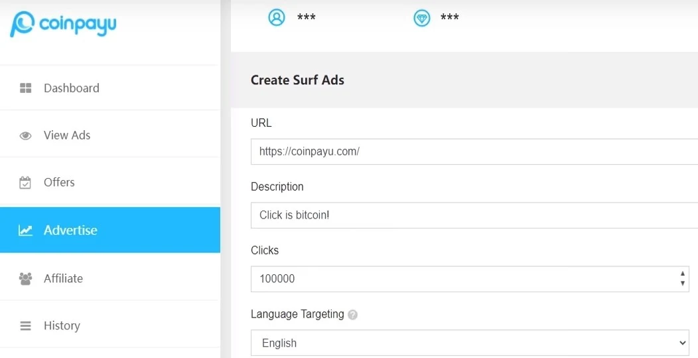Screen dimensions: 698x358
Task: Click the URL input field
Action: point(474,151)
